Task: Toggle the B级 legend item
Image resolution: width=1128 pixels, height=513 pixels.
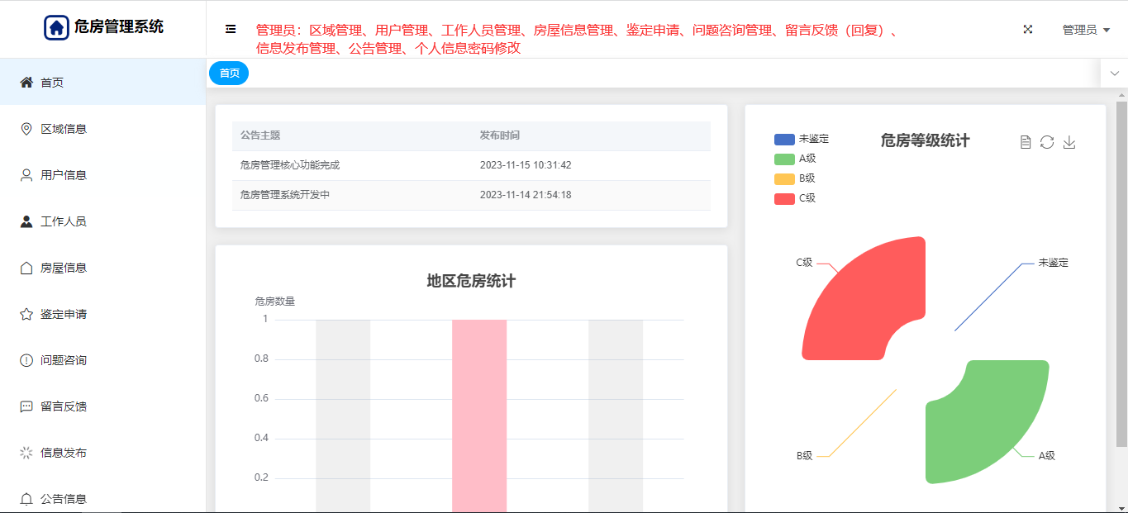Action: 795,178
